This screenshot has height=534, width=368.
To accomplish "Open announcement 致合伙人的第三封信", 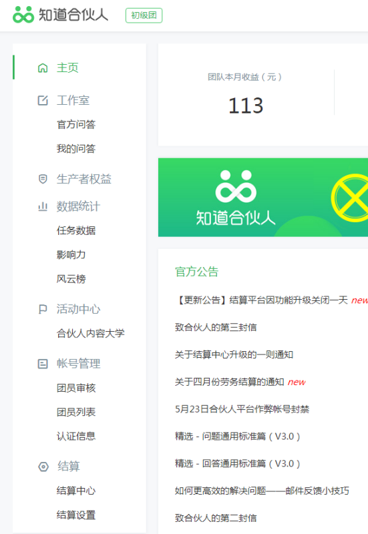I will 216,327.
